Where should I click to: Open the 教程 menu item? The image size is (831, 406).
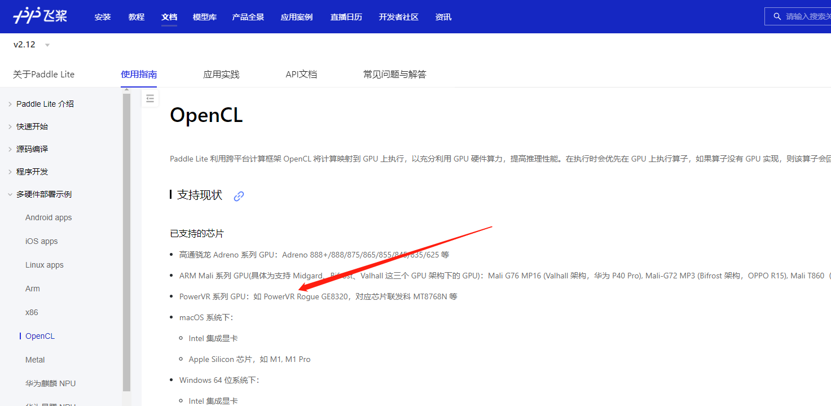click(137, 17)
